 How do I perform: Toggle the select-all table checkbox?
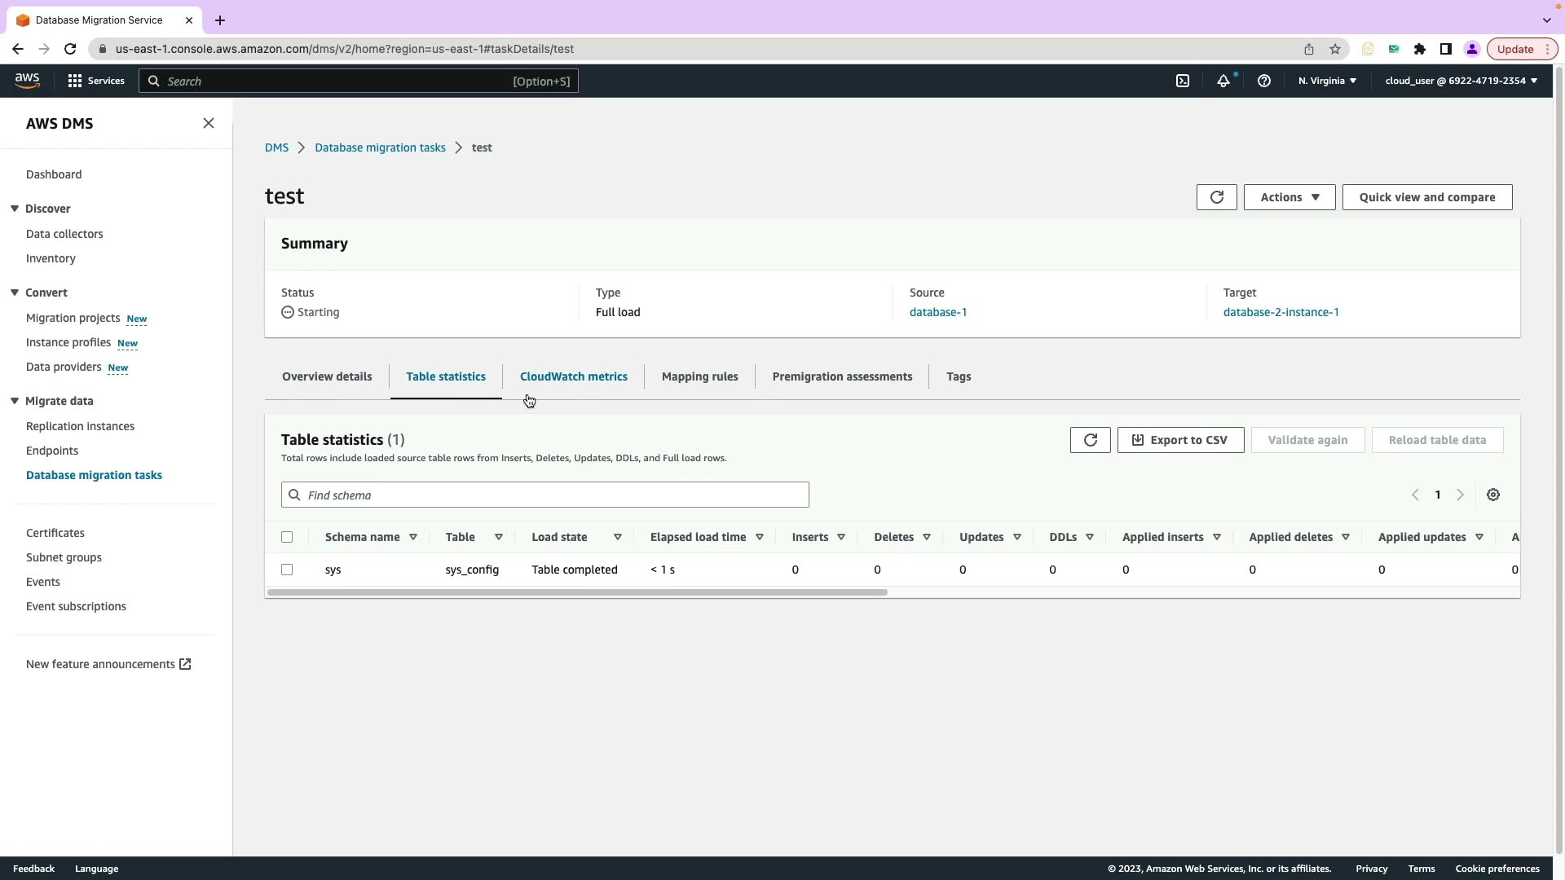[x=287, y=537]
